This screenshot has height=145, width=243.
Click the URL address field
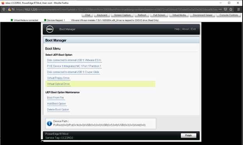click(x=116, y=9)
